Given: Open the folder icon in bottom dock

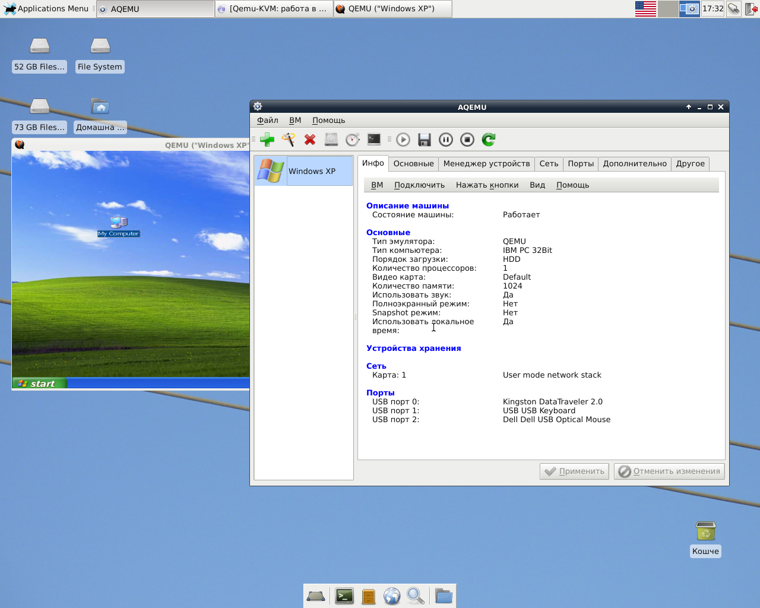Looking at the screenshot, I should 444,596.
